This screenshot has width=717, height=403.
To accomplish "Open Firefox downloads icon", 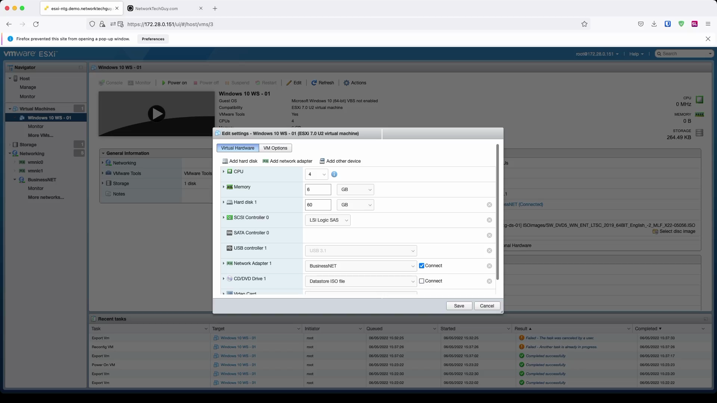I will pyautogui.click(x=654, y=24).
